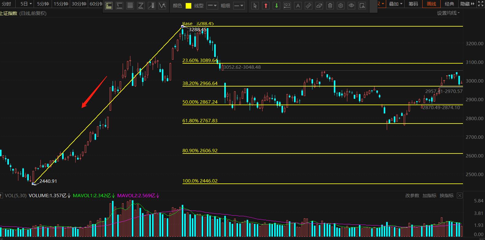The width and height of the screenshot is (485, 240).
Task: Click the 2870.49-2874.10 gap label
Action: click(441, 108)
